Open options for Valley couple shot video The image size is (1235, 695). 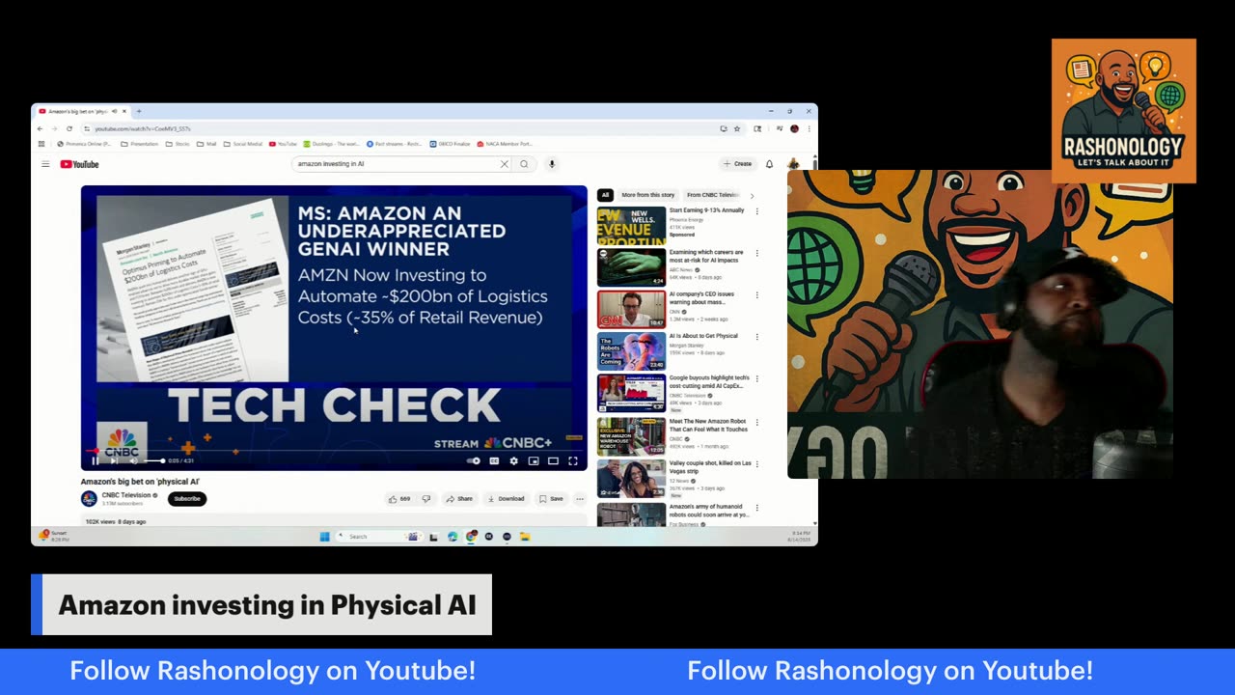(x=756, y=464)
